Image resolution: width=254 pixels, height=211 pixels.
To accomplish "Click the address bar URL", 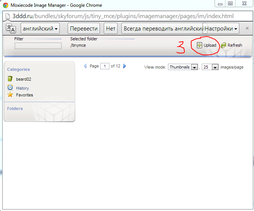I will pos(123,16).
